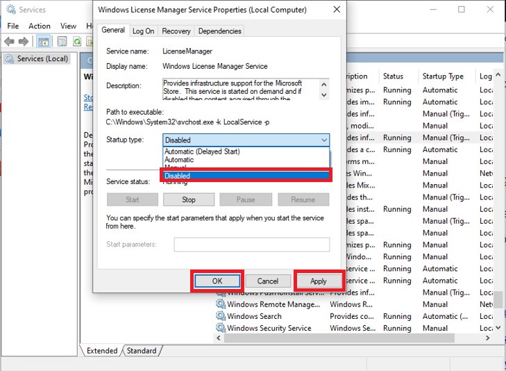Switch to the Extended view tab
The height and width of the screenshot is (371, 506).
[x=102, y=351]
